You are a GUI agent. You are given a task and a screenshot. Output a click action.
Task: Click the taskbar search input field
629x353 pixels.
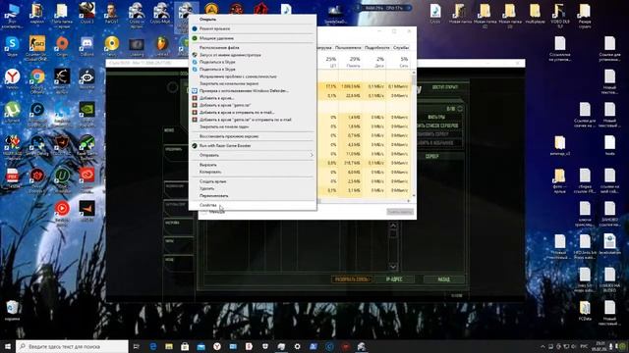point(72,346)
